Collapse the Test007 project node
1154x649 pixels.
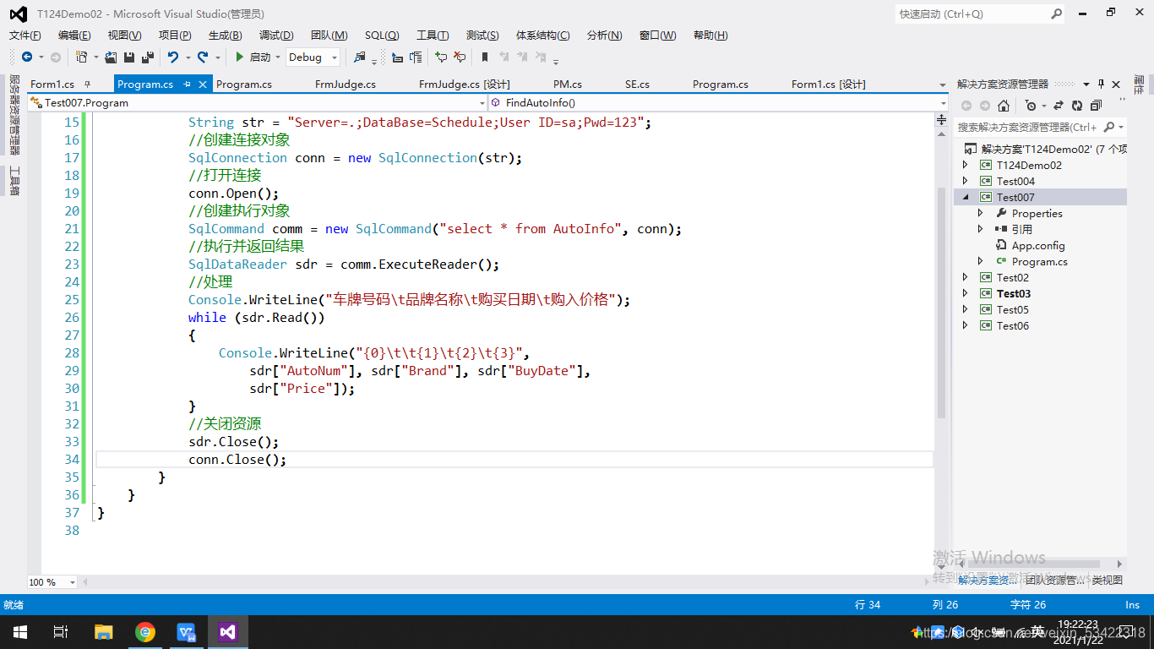[x=966, y=197]
